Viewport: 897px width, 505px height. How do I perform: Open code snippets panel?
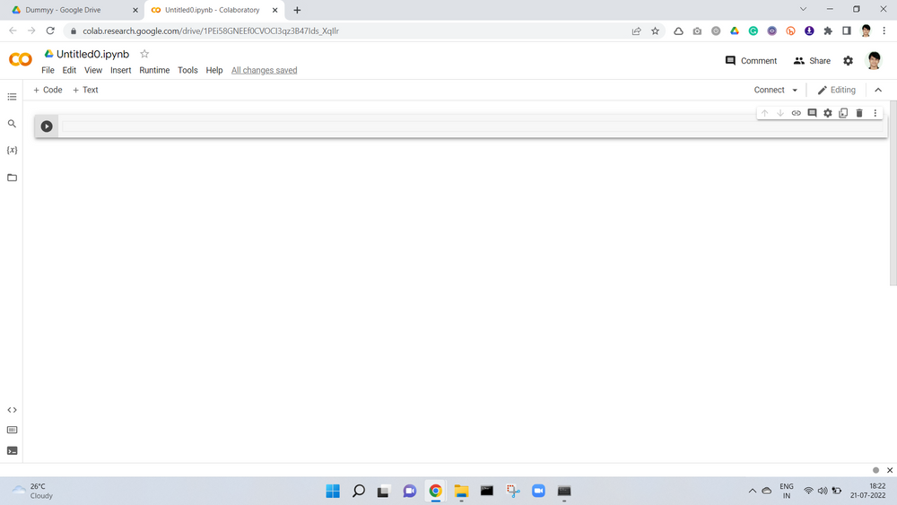[12, 410]
